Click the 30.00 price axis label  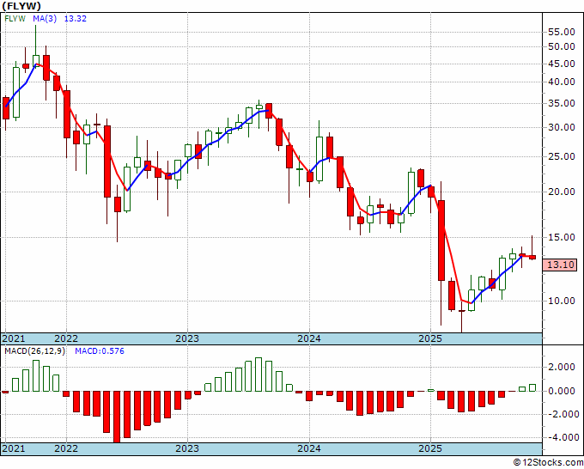click(x=562, y=127)
